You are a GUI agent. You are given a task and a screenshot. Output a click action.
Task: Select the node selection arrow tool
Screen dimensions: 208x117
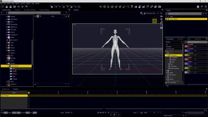108,6
